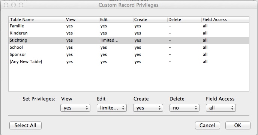Image resolution: width=258 pixels, height=135 pixels.
Task: Click Kinderen's Edit value yes
Action: point(103,33)
